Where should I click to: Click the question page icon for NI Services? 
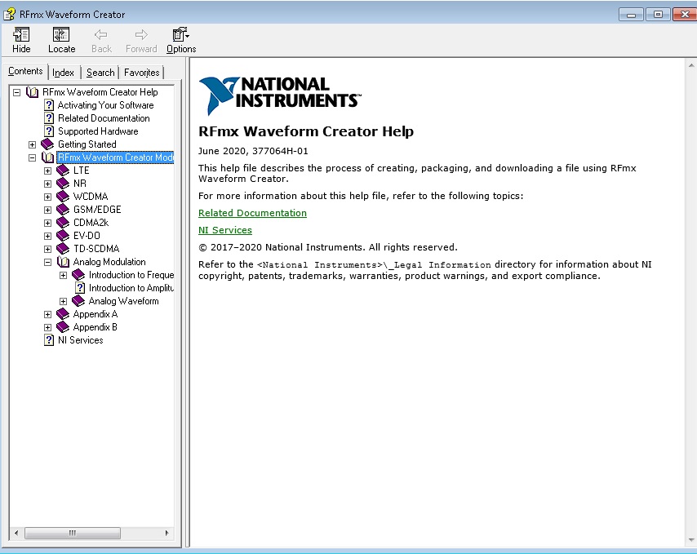coord(49,340)
